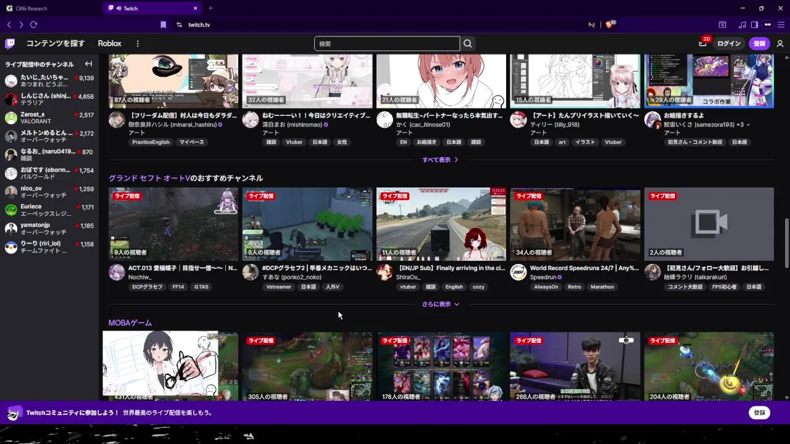Screen dimensions: 790x444
Task: Click the page vertical scrollbar thumb
Action: (786, 242)
